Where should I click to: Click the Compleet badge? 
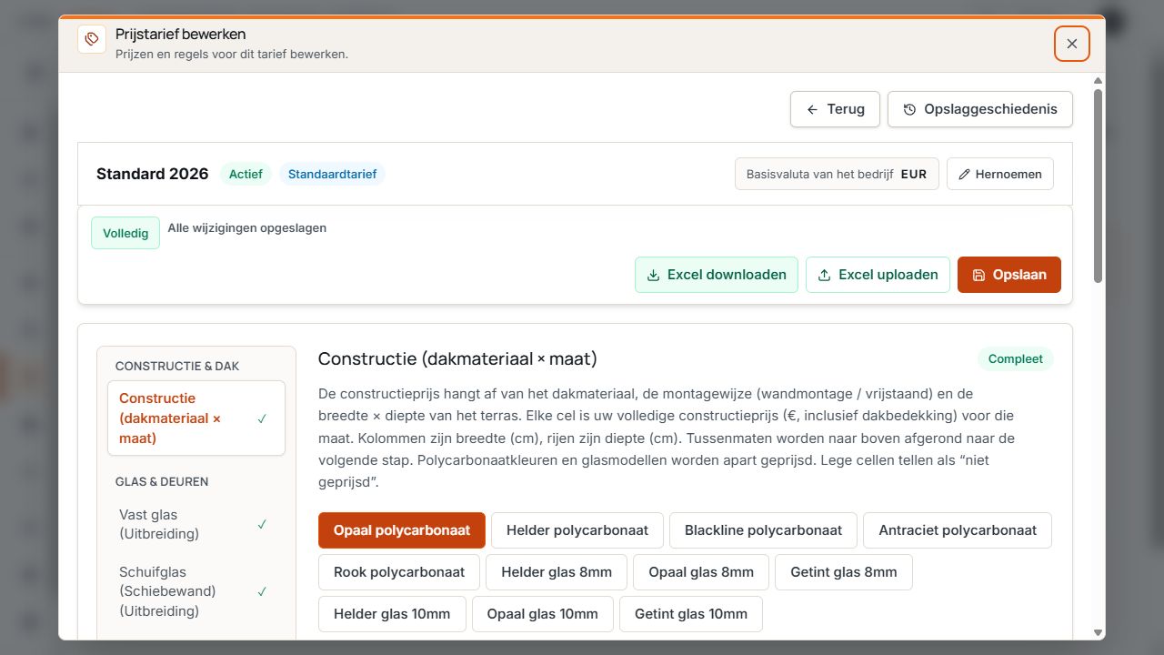pyautogui.click(x=1016, y=359)
